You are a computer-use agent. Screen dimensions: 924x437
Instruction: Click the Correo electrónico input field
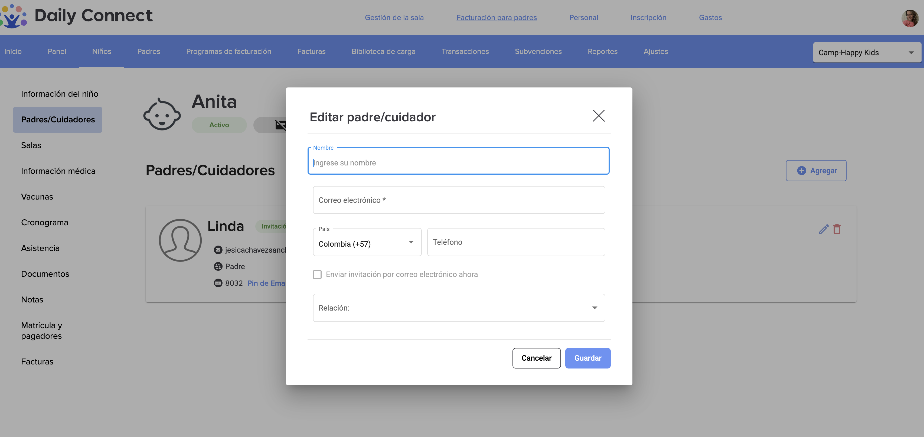click(458, 200)
